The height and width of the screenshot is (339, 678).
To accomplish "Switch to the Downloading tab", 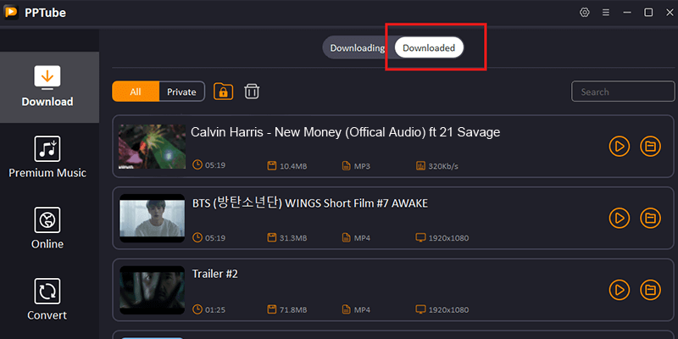I will 357,47.
